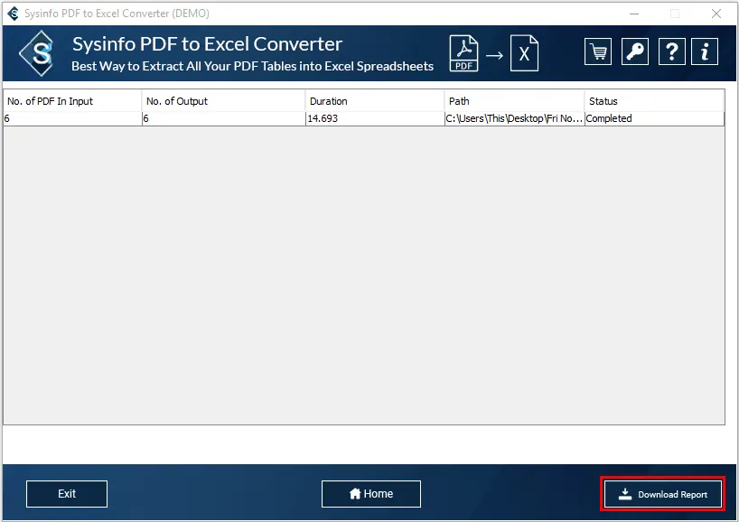Click the Path column header
This screenshot has width=739, height=522.
pos(514,101)
